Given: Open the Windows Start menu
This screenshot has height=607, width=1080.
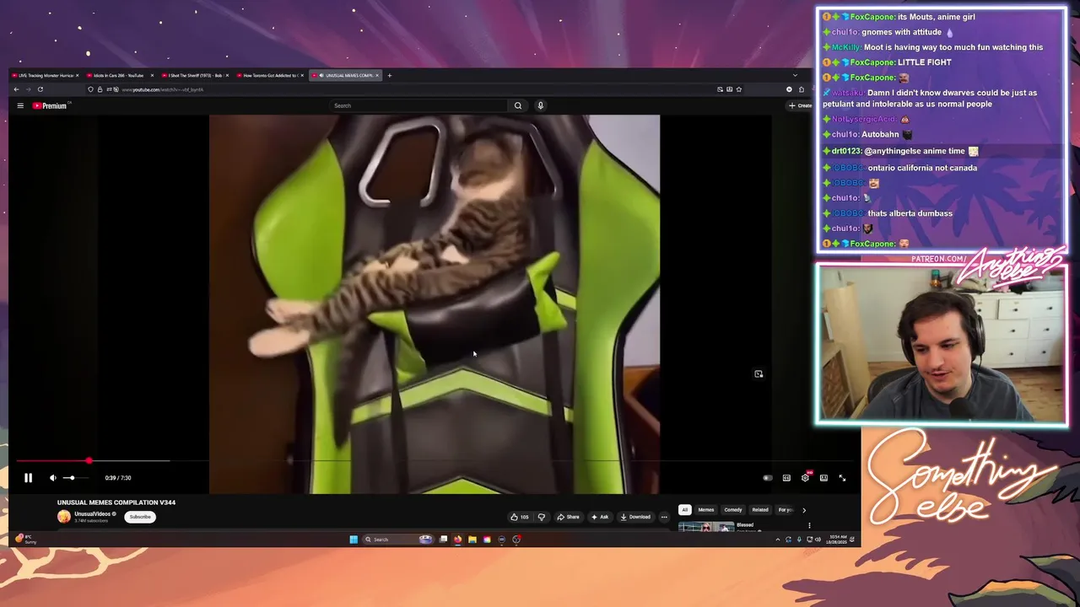Looking at the screenshot, I should pos(354,540).
